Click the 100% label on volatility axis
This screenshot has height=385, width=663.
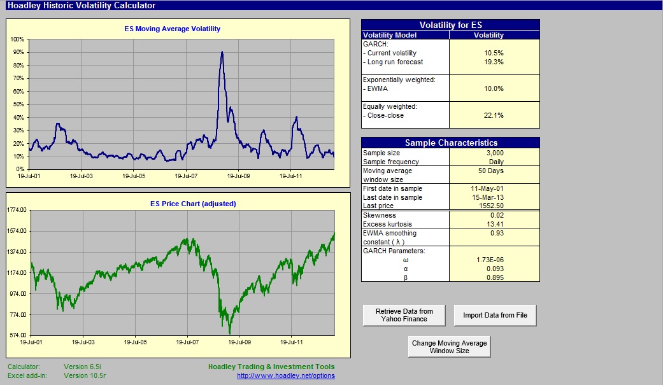[x=17, y=39]
